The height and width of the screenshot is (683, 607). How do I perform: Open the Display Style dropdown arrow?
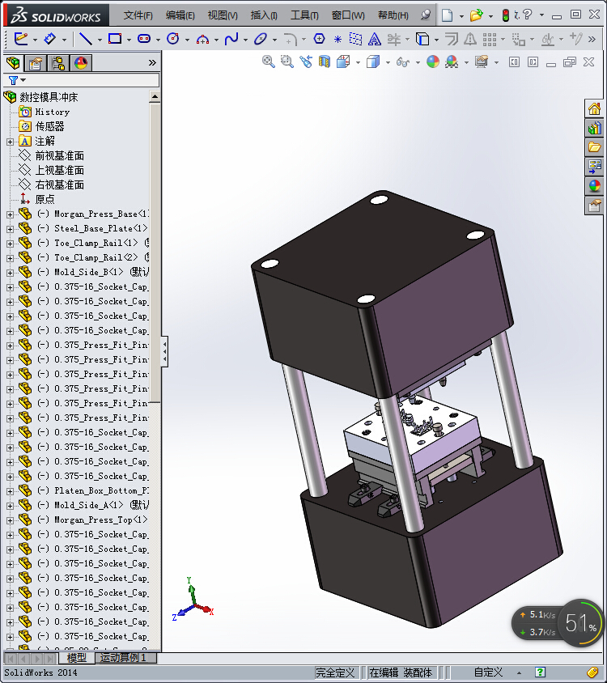point(388,63)
